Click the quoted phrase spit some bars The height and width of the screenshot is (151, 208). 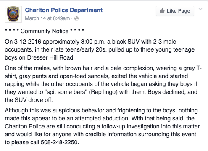click(66, 92)
